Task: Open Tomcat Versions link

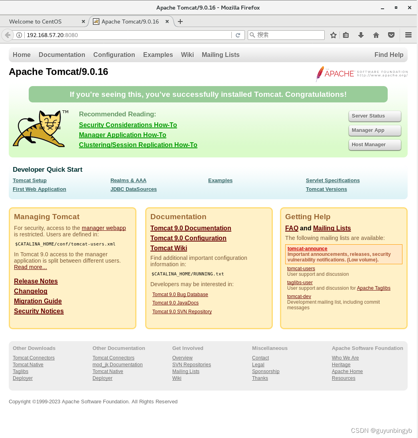Action: click(x=326, y=189)
